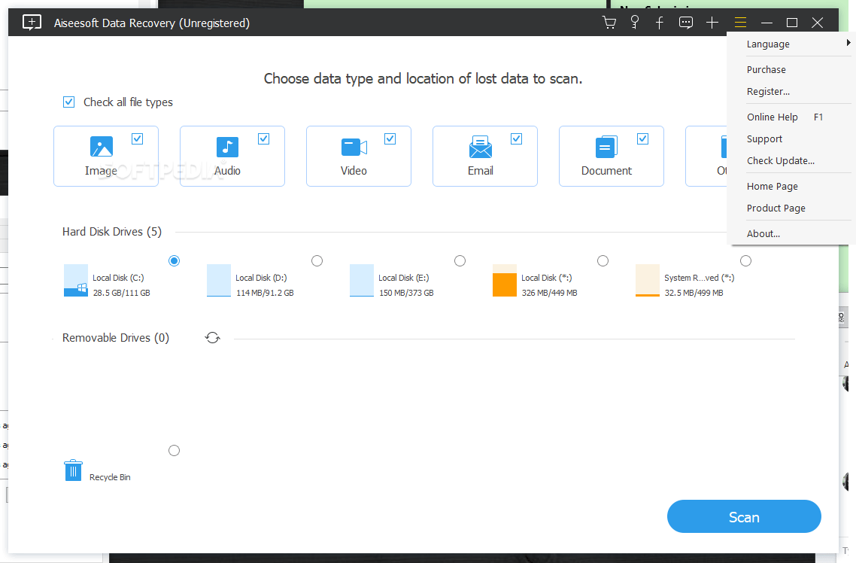The height and width of the screenshot is (563, 856).
Task: Click the Local Disk (D:) drive icon
Action: (x=219, y=281)
